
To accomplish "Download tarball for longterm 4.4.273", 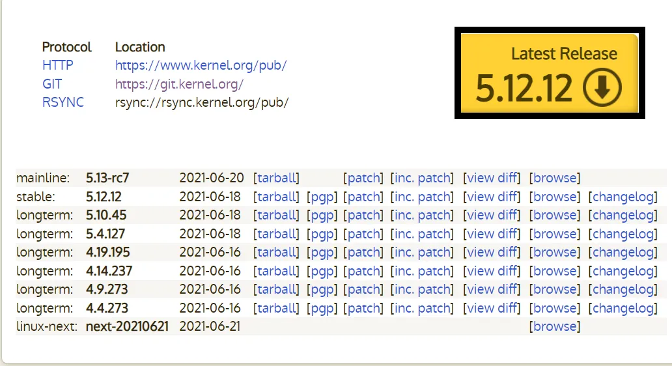I will coord(277,308).
